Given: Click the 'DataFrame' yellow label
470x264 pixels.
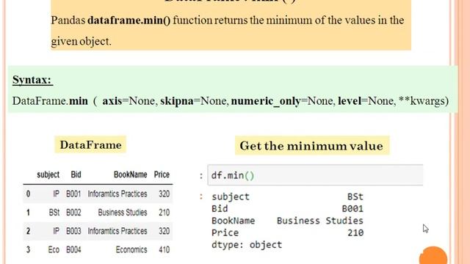Looking at the screenshot, I should click(x=90, y=145).
